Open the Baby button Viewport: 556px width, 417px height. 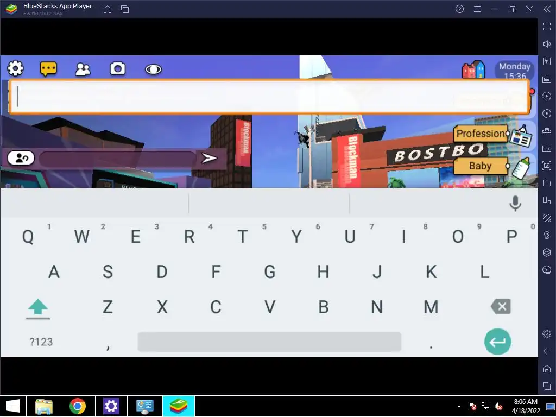point(481,166)
